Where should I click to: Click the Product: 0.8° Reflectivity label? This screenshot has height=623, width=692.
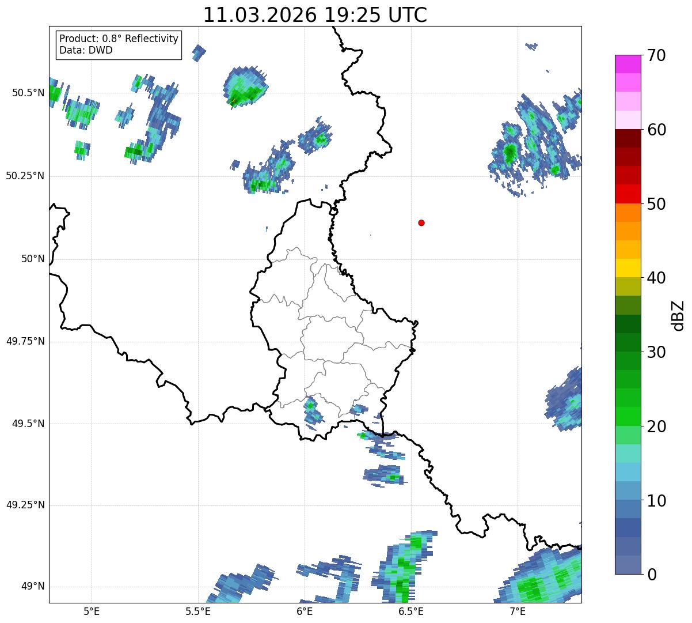point(119,39)
